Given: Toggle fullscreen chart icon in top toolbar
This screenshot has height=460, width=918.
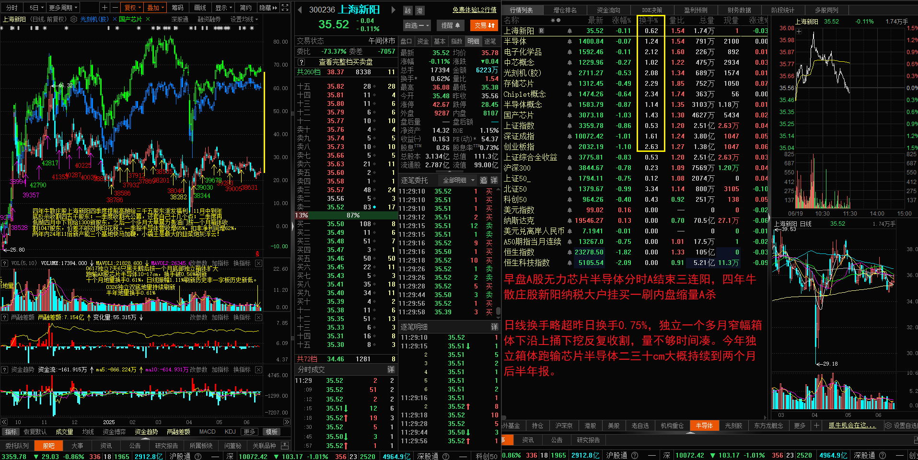Looking at the screenshot, I should click(285, 8).
